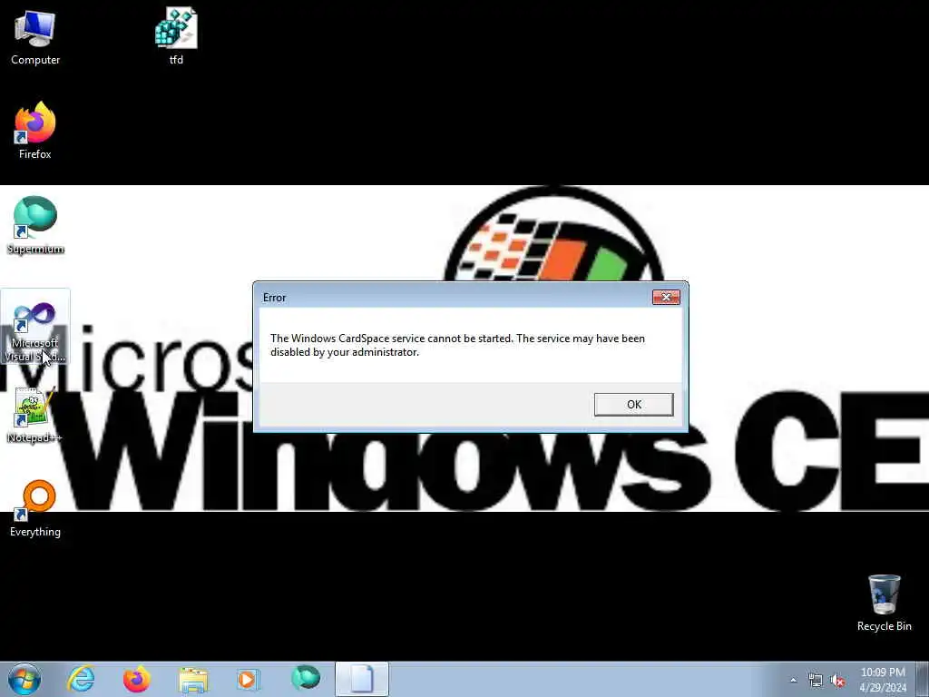Open Windows Media Player from the taskbar
This screenshot has height=697, width=929.
[x=249, y=679]
